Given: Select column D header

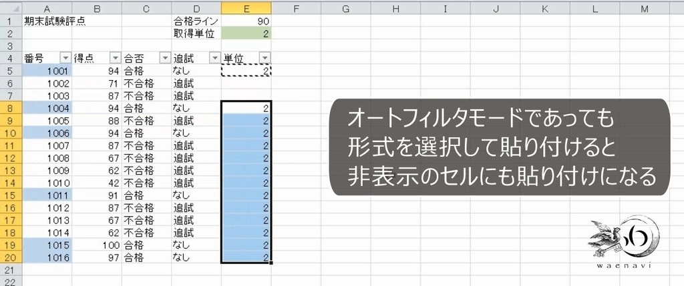Looking at the screenshot, I should pos(196,8).
